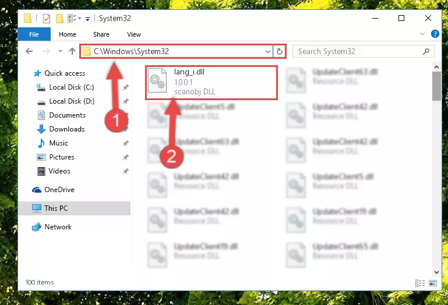
Task: Refresh the System32 folder
Action: pyautogui.click(x=280, y=51)
